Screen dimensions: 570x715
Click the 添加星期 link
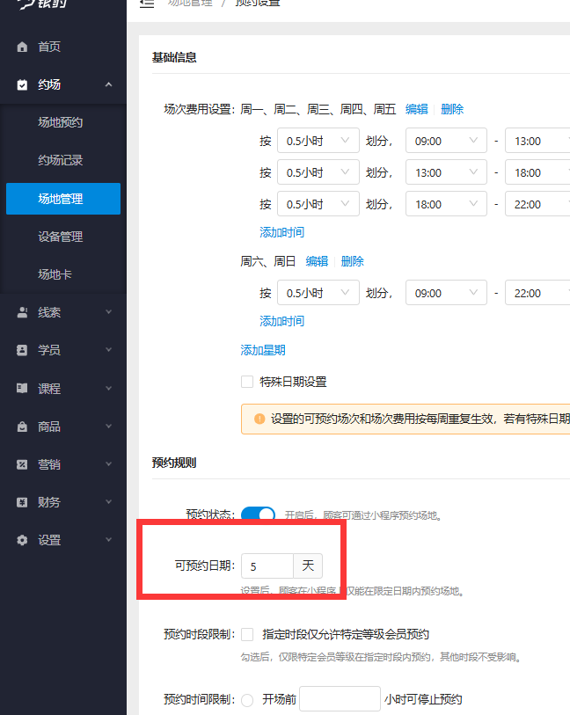pos(263,350)
